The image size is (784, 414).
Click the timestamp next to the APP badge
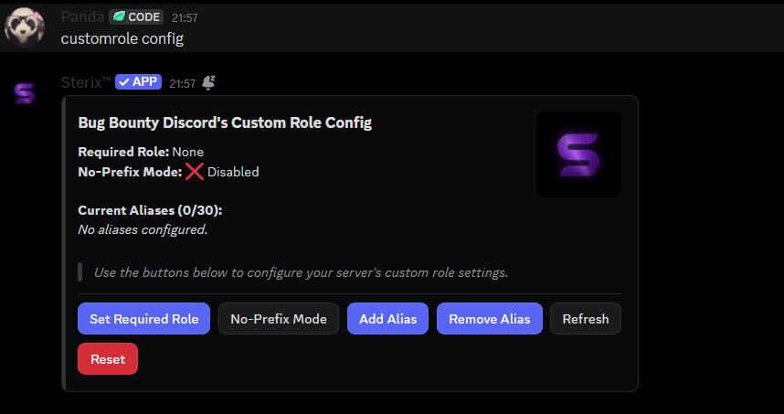coord(182,83)
